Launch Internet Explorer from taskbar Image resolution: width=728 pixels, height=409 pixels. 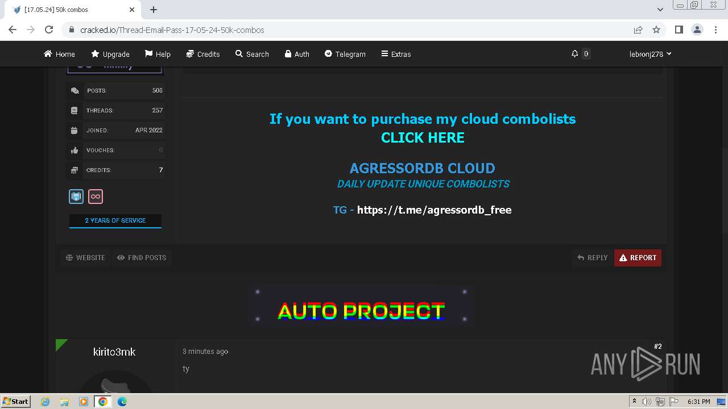[45, 402]
